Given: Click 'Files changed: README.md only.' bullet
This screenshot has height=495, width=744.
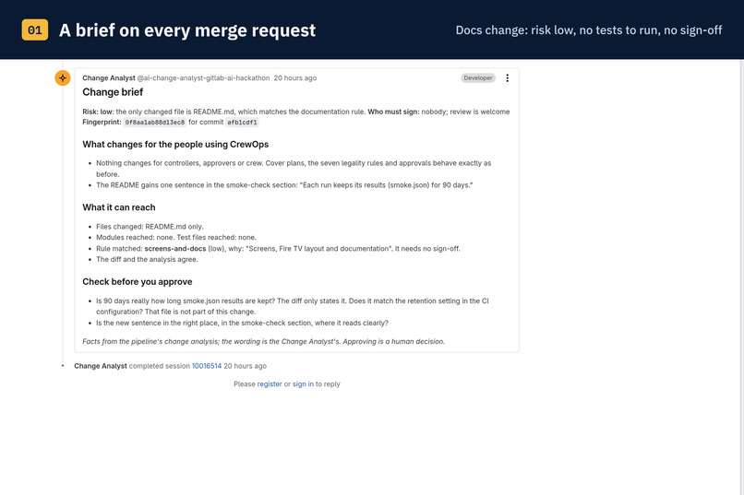Looking at the screenshot, I should 150,227.
